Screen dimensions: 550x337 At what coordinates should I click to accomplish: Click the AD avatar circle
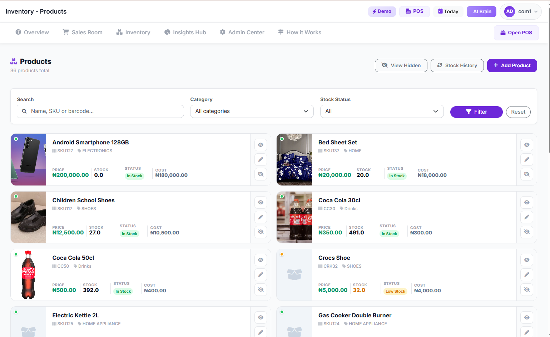click(x=510, y=11)
